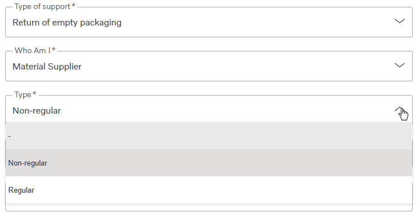
Task: Click the Type of support label
Action: tap(43, 6)
